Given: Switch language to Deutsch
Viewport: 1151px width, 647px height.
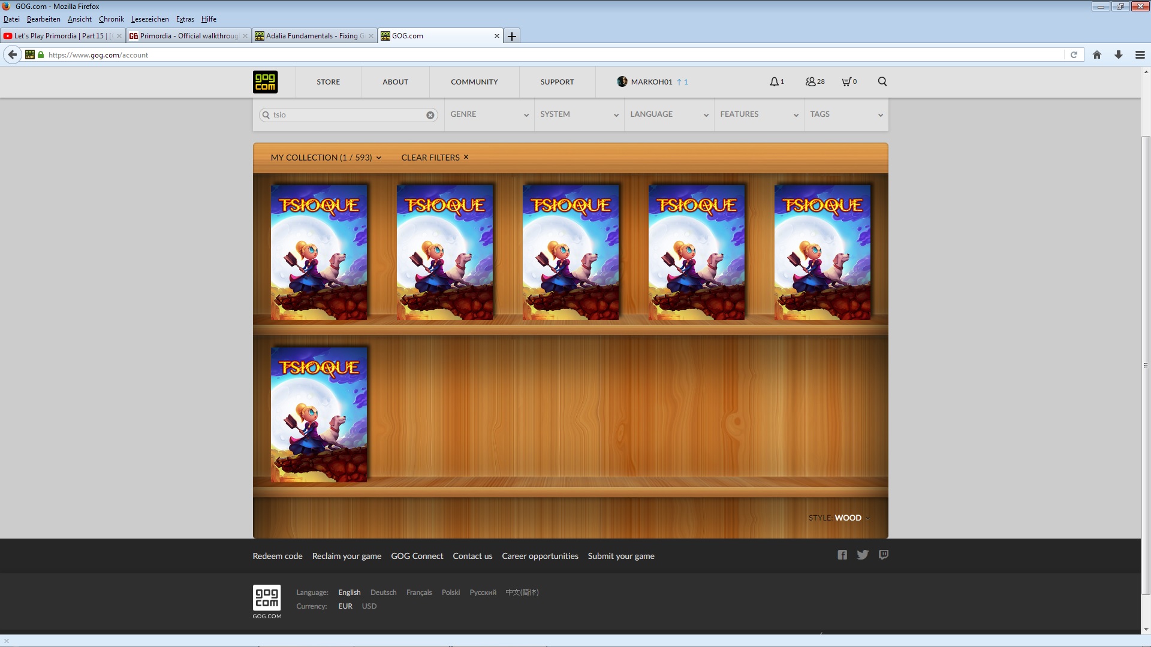Looking at the screenshot, I should coord(383,592).
